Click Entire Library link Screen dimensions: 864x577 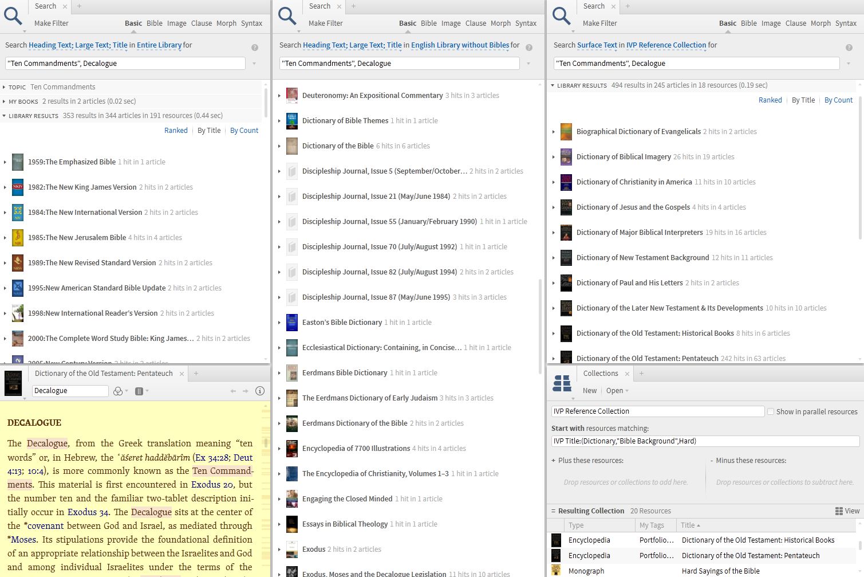159,45
